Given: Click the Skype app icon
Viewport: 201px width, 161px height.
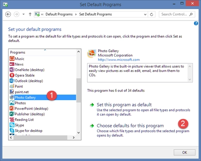Looking at the screenshot, I should pyautogui.click(x=12, y=125).
